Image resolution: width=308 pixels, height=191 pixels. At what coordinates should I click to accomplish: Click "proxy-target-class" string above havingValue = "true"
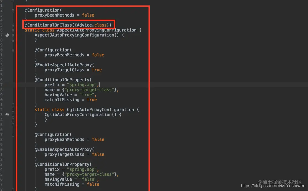point(89,90)
